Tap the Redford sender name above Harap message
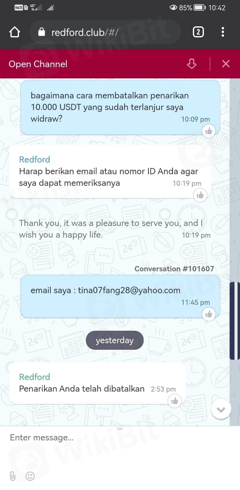 coord(34,159)
